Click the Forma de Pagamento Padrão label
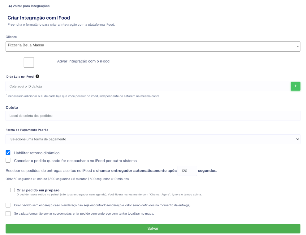This screenshot has height=235, width=306. [x=27, y=130]
